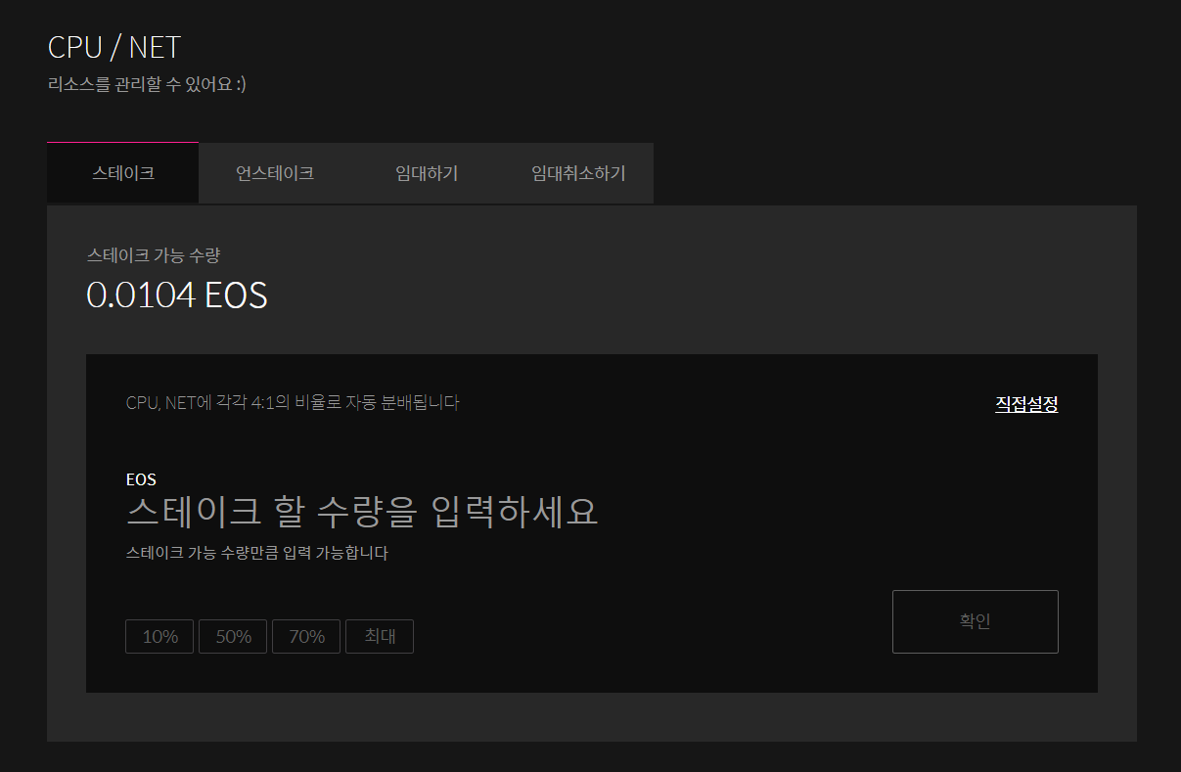
Task: Select the 최대 maximum amount button
Action: [380, 636]
